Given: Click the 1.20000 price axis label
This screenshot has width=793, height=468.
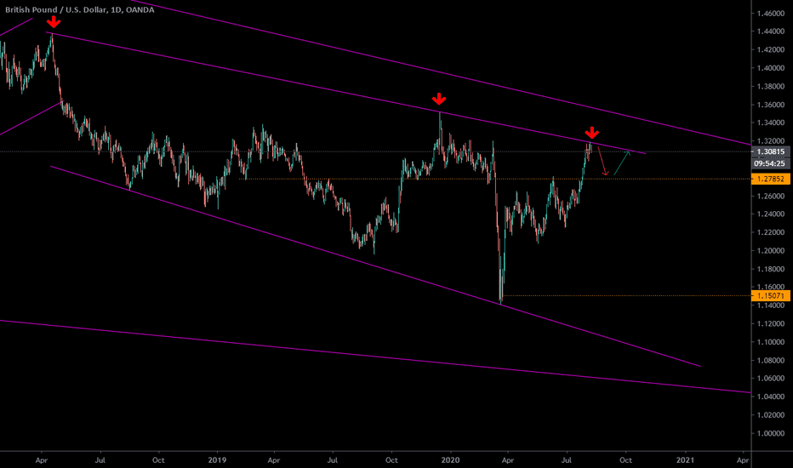Looking at the screenshot, I should pos(771,250).
